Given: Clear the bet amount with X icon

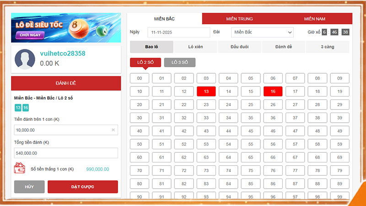Looking at the screenshot, I should [x=113, y=130].
